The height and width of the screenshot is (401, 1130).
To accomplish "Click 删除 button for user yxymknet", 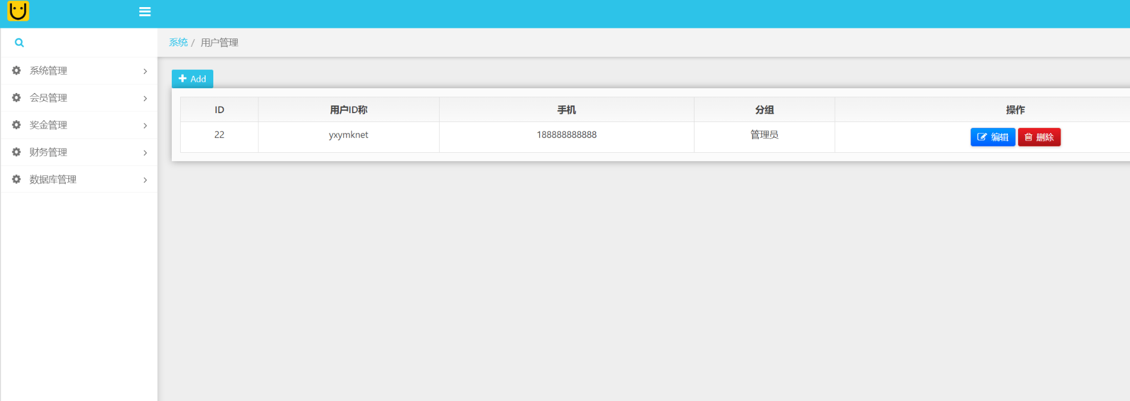I will coord(1039,137).
